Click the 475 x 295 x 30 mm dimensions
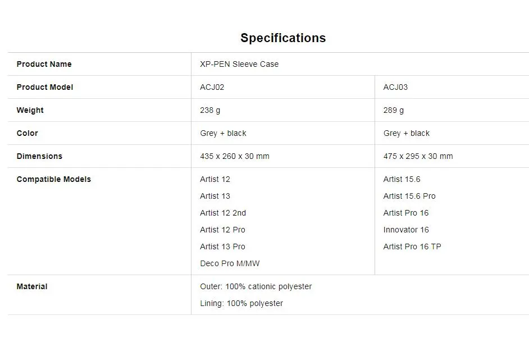Image resolution: width=529 pixels, height=347 pixels. click(418, 156)
